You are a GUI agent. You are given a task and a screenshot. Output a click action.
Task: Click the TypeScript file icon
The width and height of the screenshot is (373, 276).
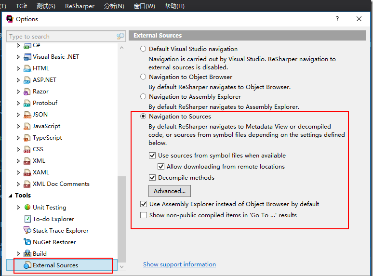point(27,138)
